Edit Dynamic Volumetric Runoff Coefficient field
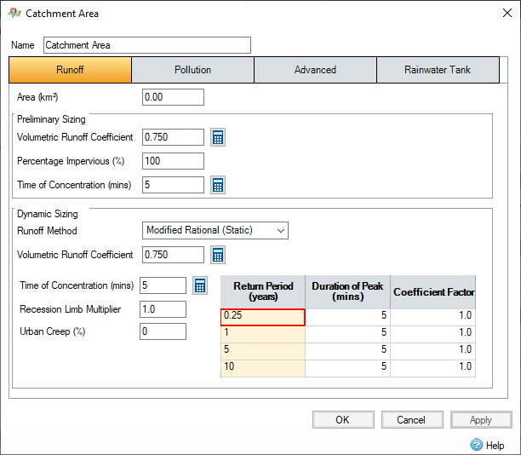The width and height of the screenshot is (521, 455). coord(173,255)
